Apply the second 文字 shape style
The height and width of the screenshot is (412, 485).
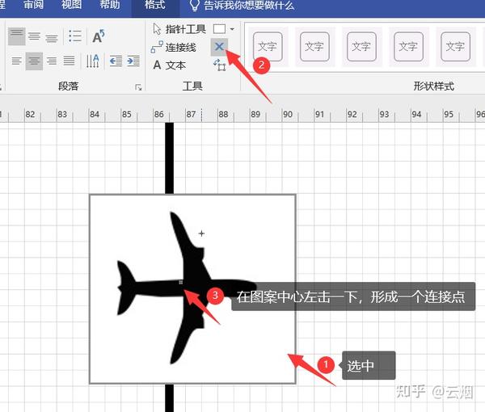[x=314, y=47]
